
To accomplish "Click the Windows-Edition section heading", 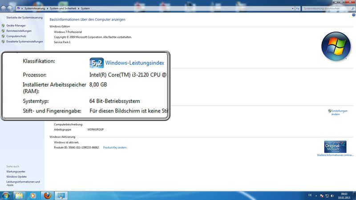I will pyautogui.click(x=60, y=27).
